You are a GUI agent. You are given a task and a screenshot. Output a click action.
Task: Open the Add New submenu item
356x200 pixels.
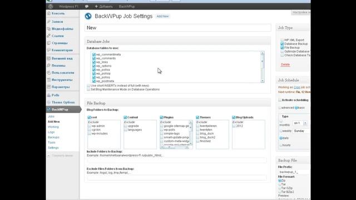point(54,122)
